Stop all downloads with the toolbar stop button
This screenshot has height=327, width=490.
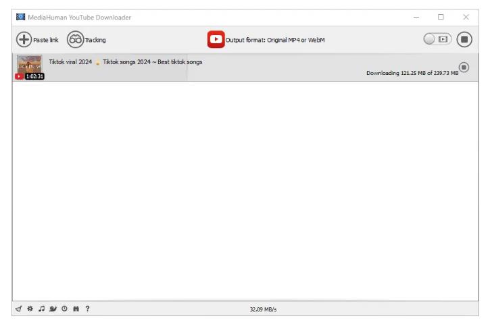tap(464, 39)
